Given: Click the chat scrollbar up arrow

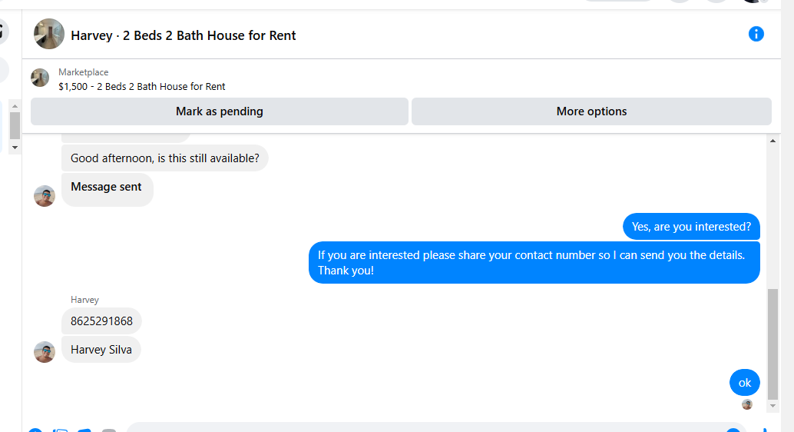Looking at the screenshot, I should click(772, 141).
